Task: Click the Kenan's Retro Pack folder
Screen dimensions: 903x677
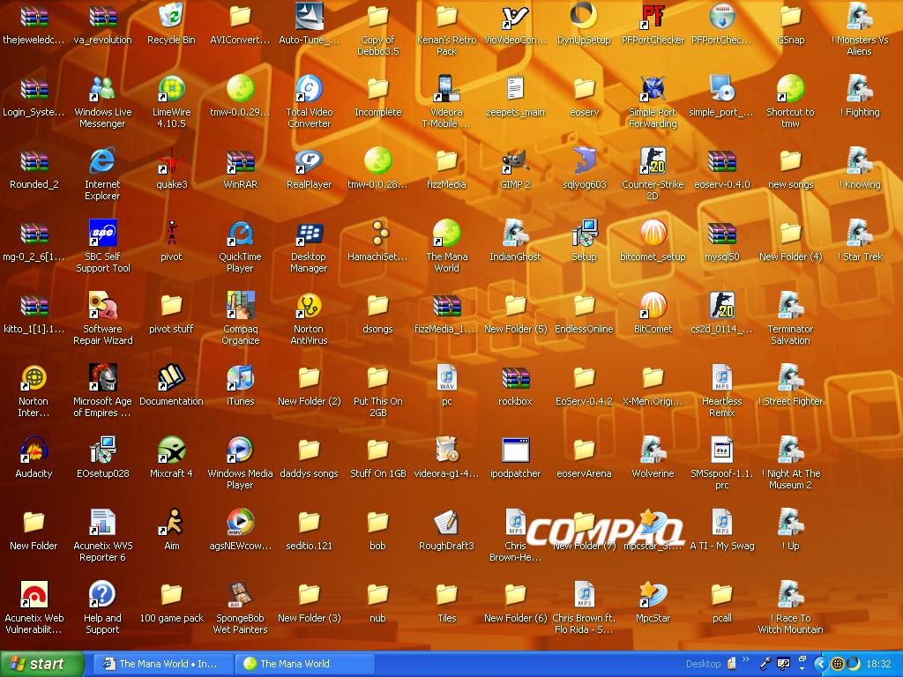Action: (446, 16)
